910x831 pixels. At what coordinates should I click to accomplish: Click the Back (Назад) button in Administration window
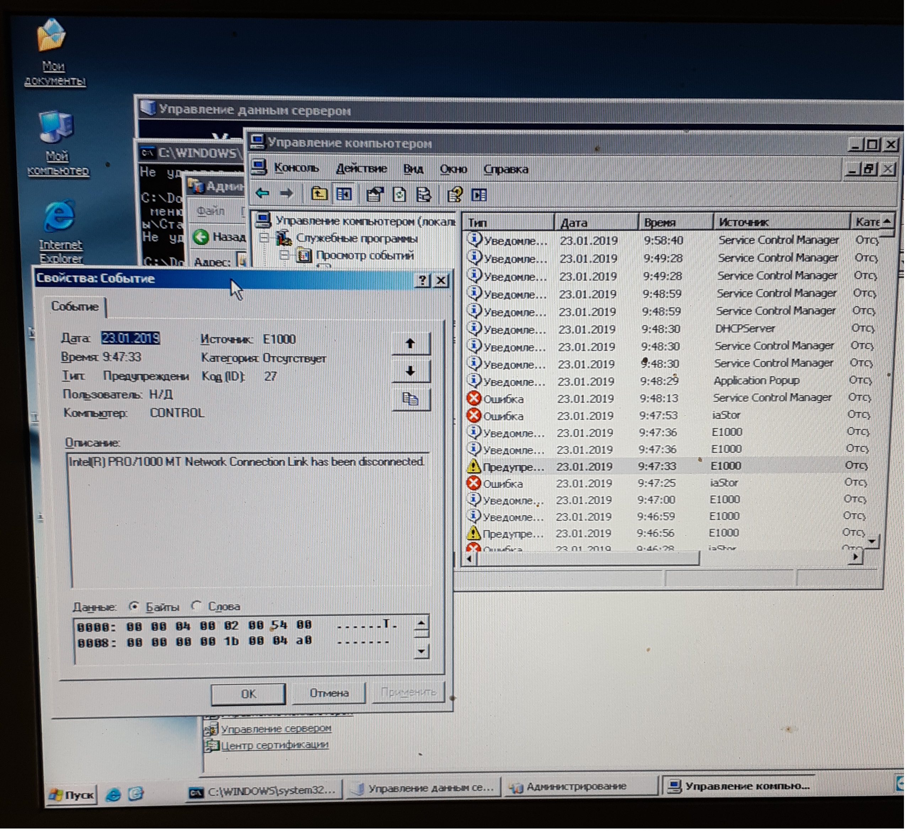[x=219, y=237]
